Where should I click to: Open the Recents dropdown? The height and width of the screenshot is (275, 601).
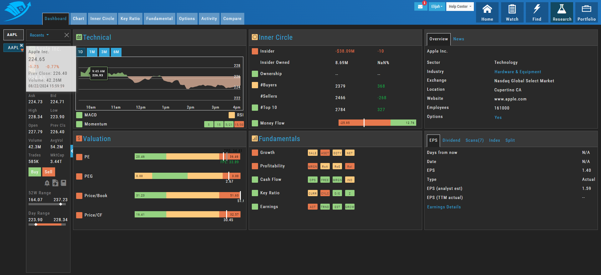pos(39,35)
